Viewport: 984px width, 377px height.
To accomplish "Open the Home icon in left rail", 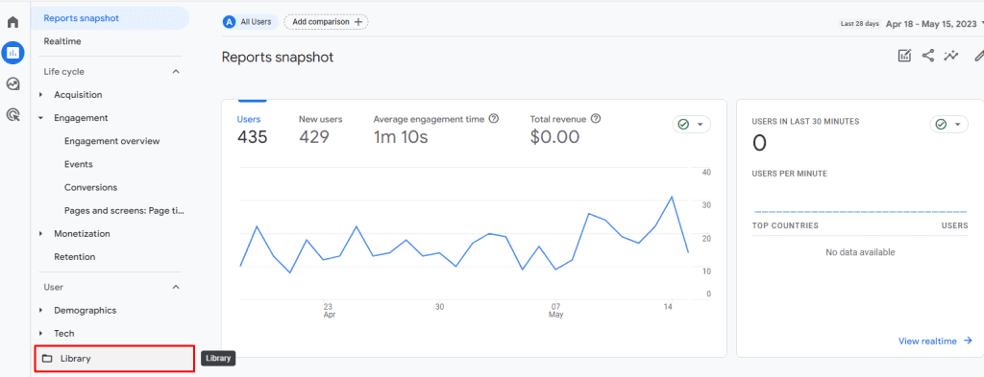I will click(12, 23).
